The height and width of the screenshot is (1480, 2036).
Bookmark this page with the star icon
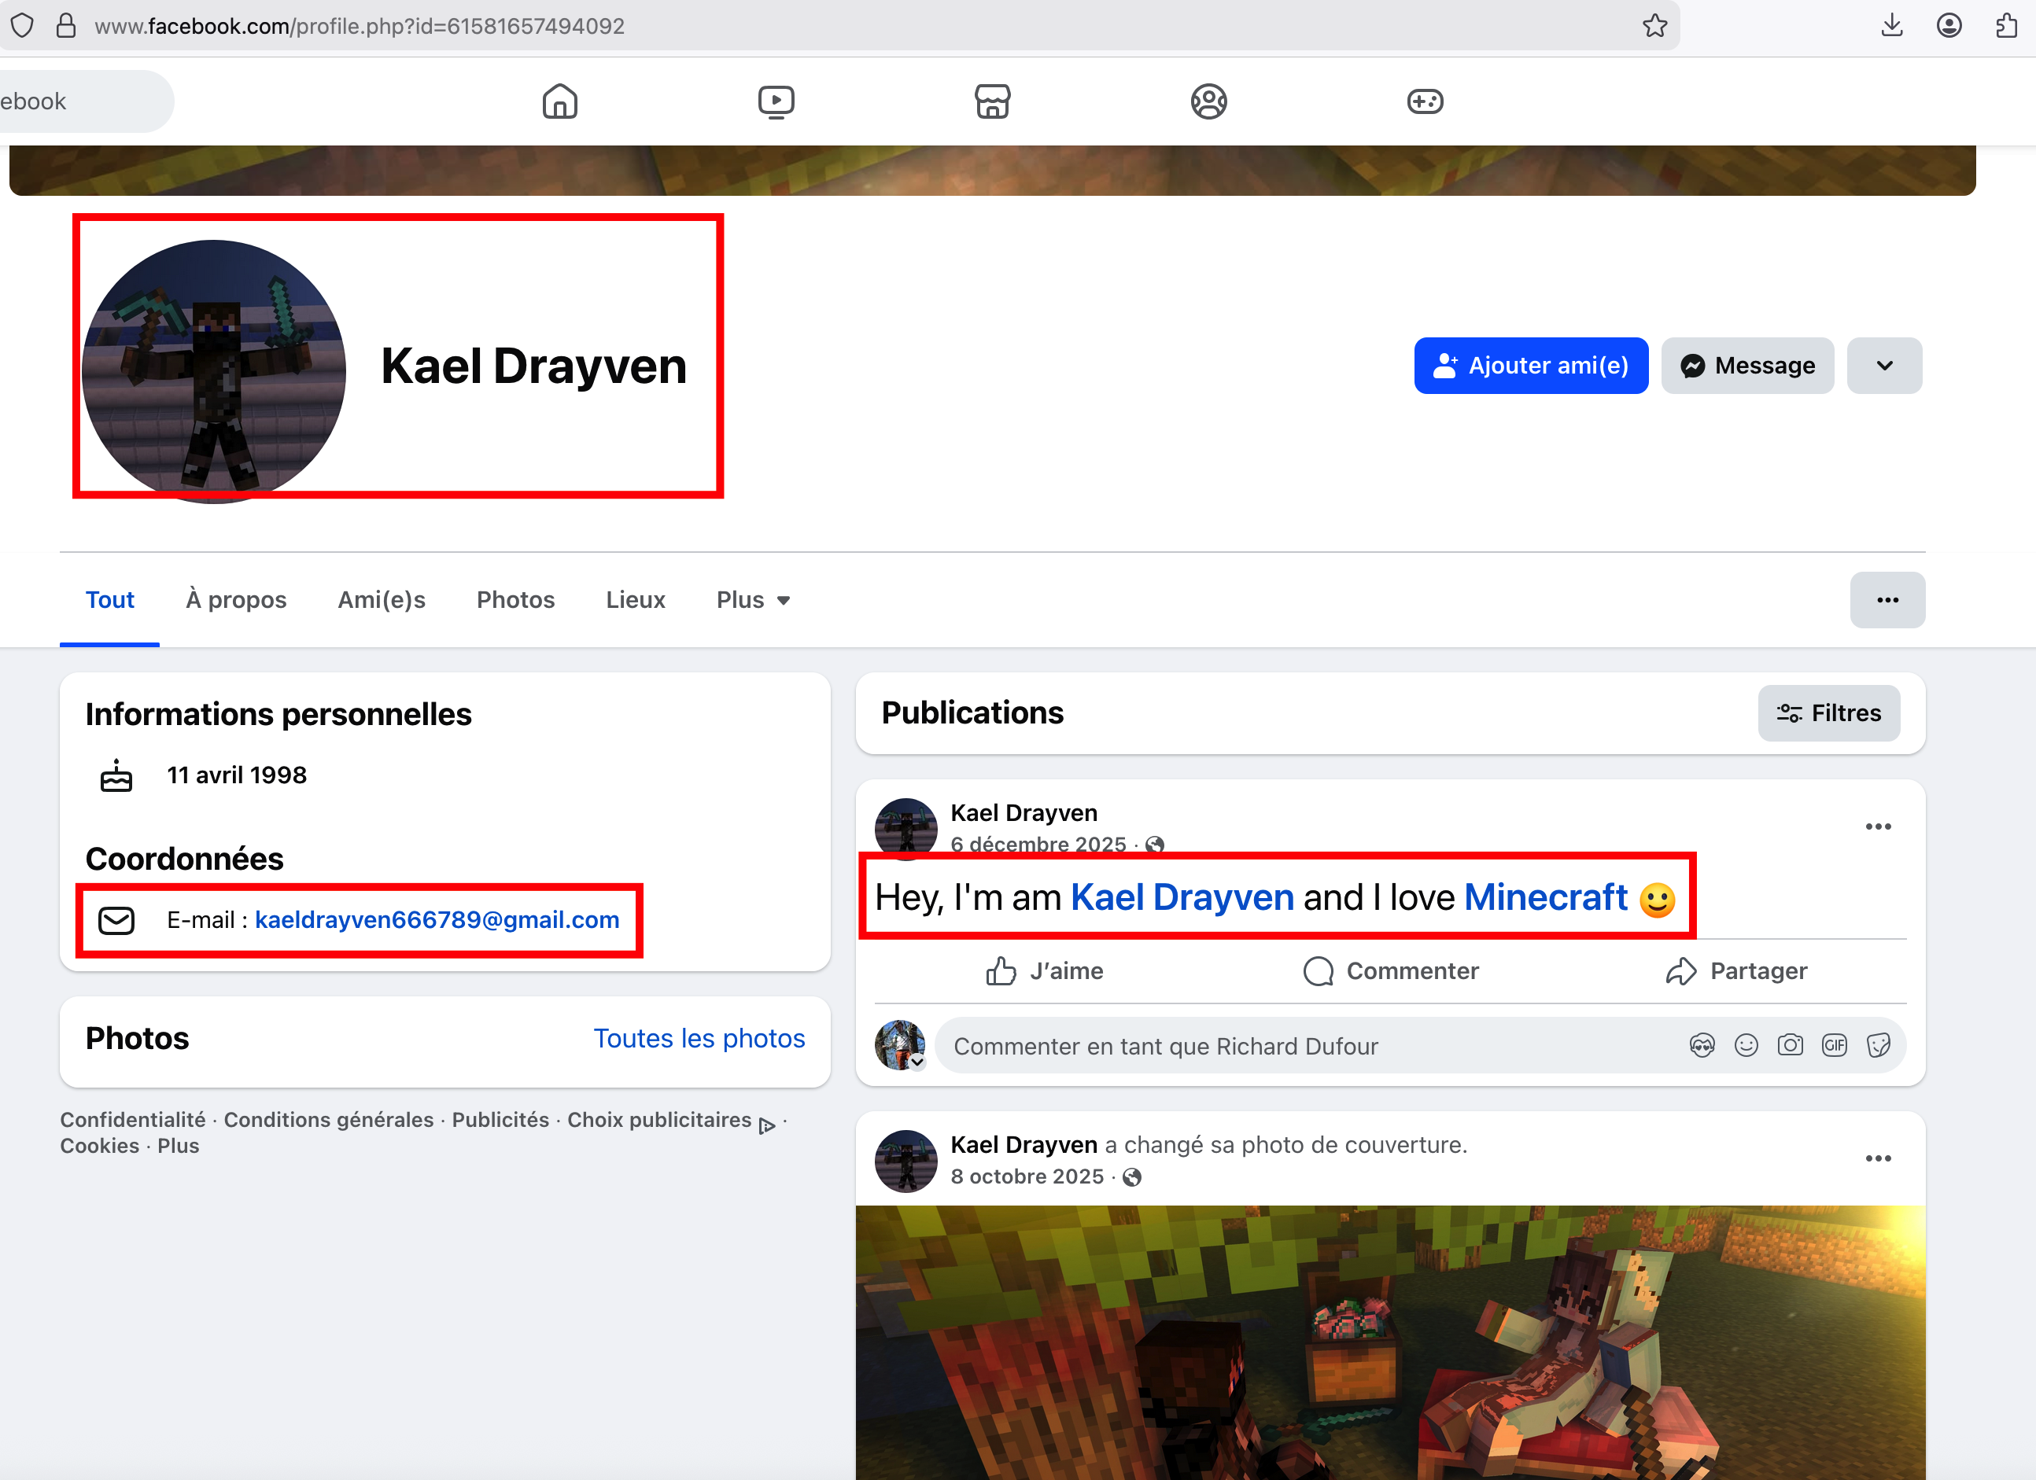coord(1655,25)
